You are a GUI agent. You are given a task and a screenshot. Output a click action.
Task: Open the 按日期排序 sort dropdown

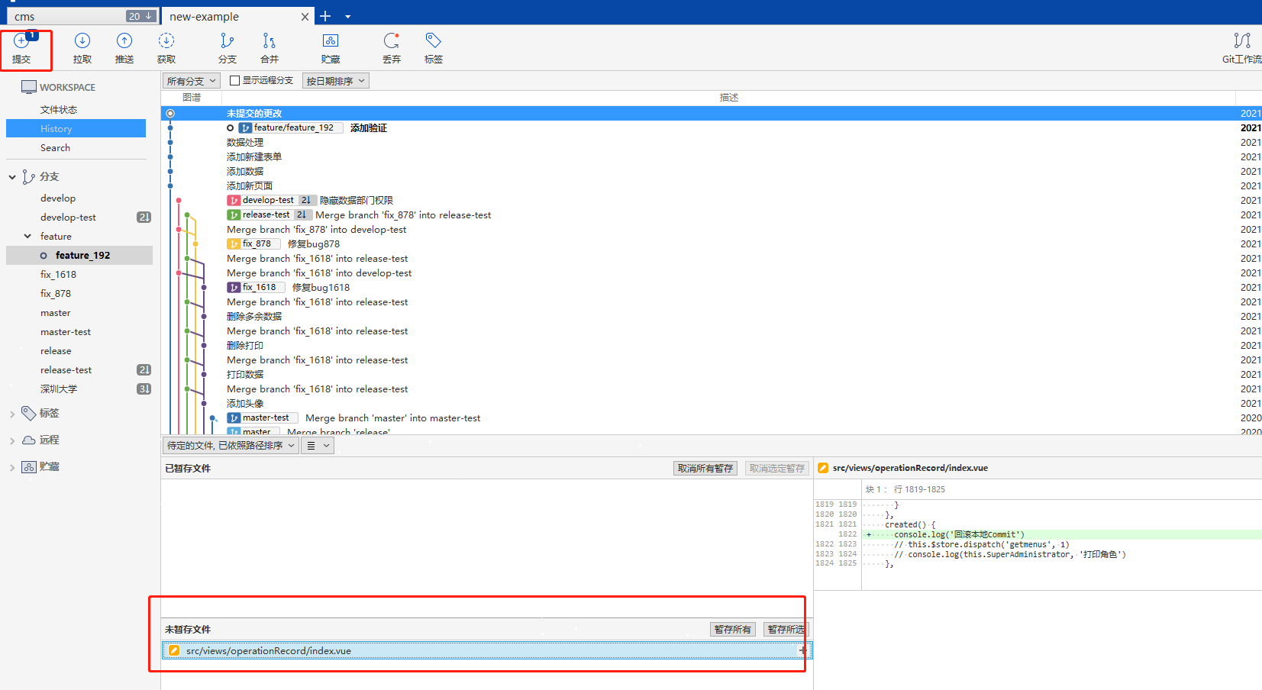(335, 81)
